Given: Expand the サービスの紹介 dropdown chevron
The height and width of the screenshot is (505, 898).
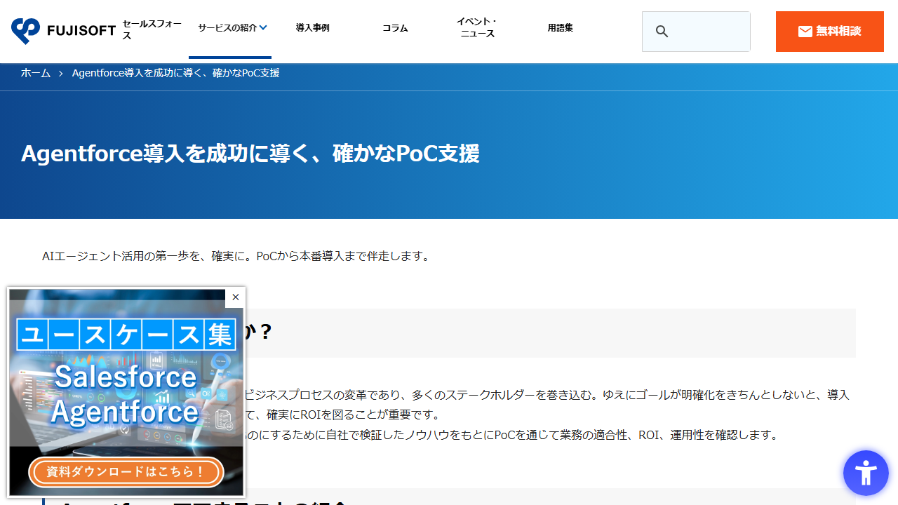Looking at the screenshot, I should 263,28.
